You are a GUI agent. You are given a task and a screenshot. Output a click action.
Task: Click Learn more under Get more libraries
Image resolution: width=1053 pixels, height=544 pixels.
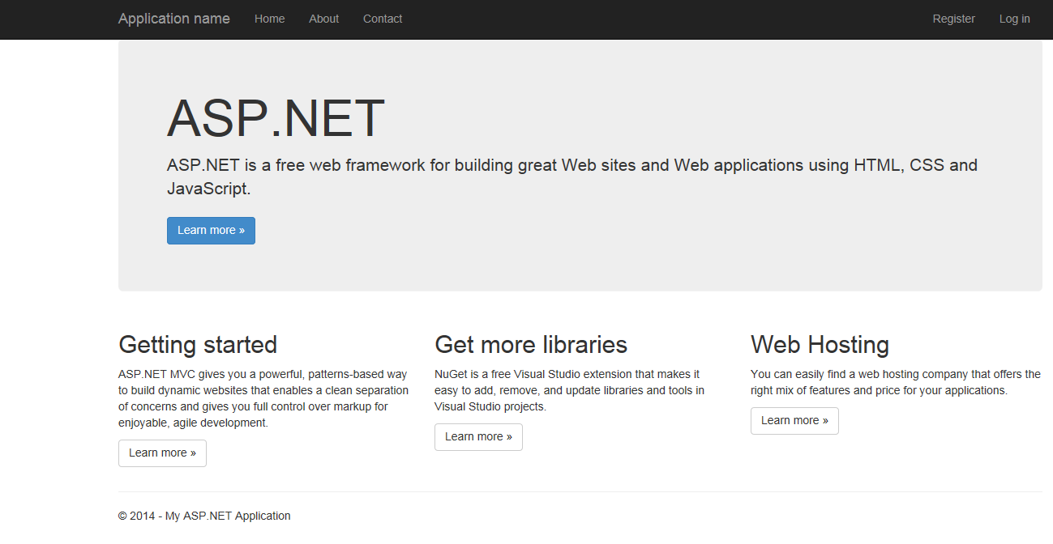coord(478,436)
